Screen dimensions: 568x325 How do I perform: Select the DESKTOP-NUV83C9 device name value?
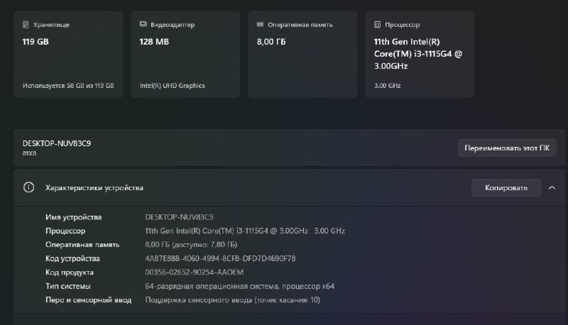coord(179,217)
